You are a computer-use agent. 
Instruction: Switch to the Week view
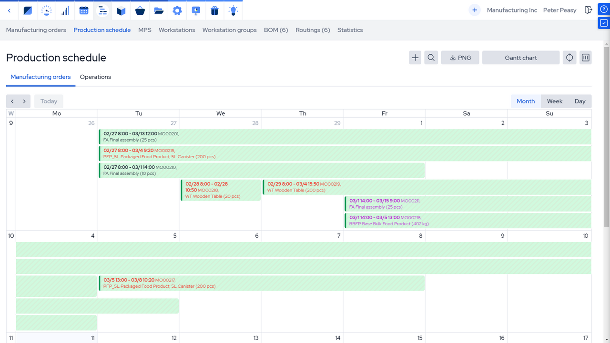pos(554,101)
